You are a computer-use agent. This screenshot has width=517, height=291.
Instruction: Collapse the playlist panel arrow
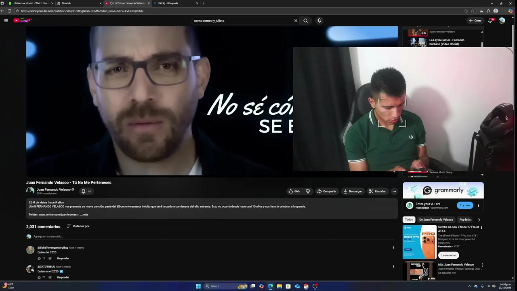pos(482,32)
